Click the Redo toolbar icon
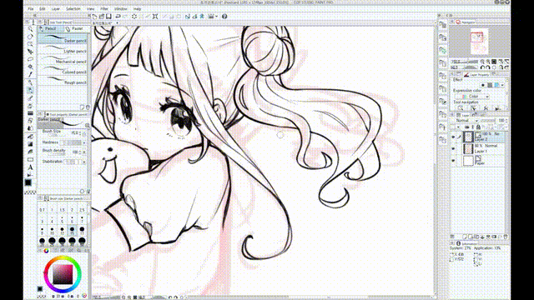534x300 pixels. click(x=125, y=17)
